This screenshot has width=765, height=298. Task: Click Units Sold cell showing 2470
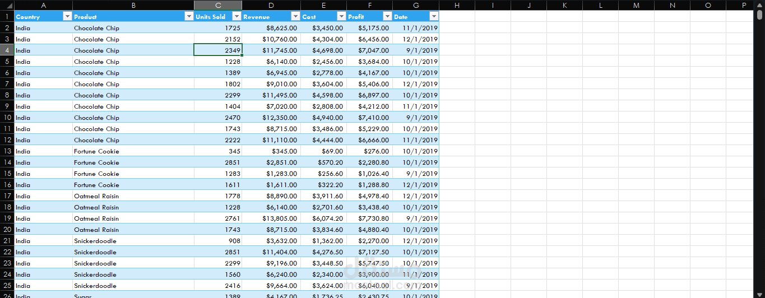(218, 117)
